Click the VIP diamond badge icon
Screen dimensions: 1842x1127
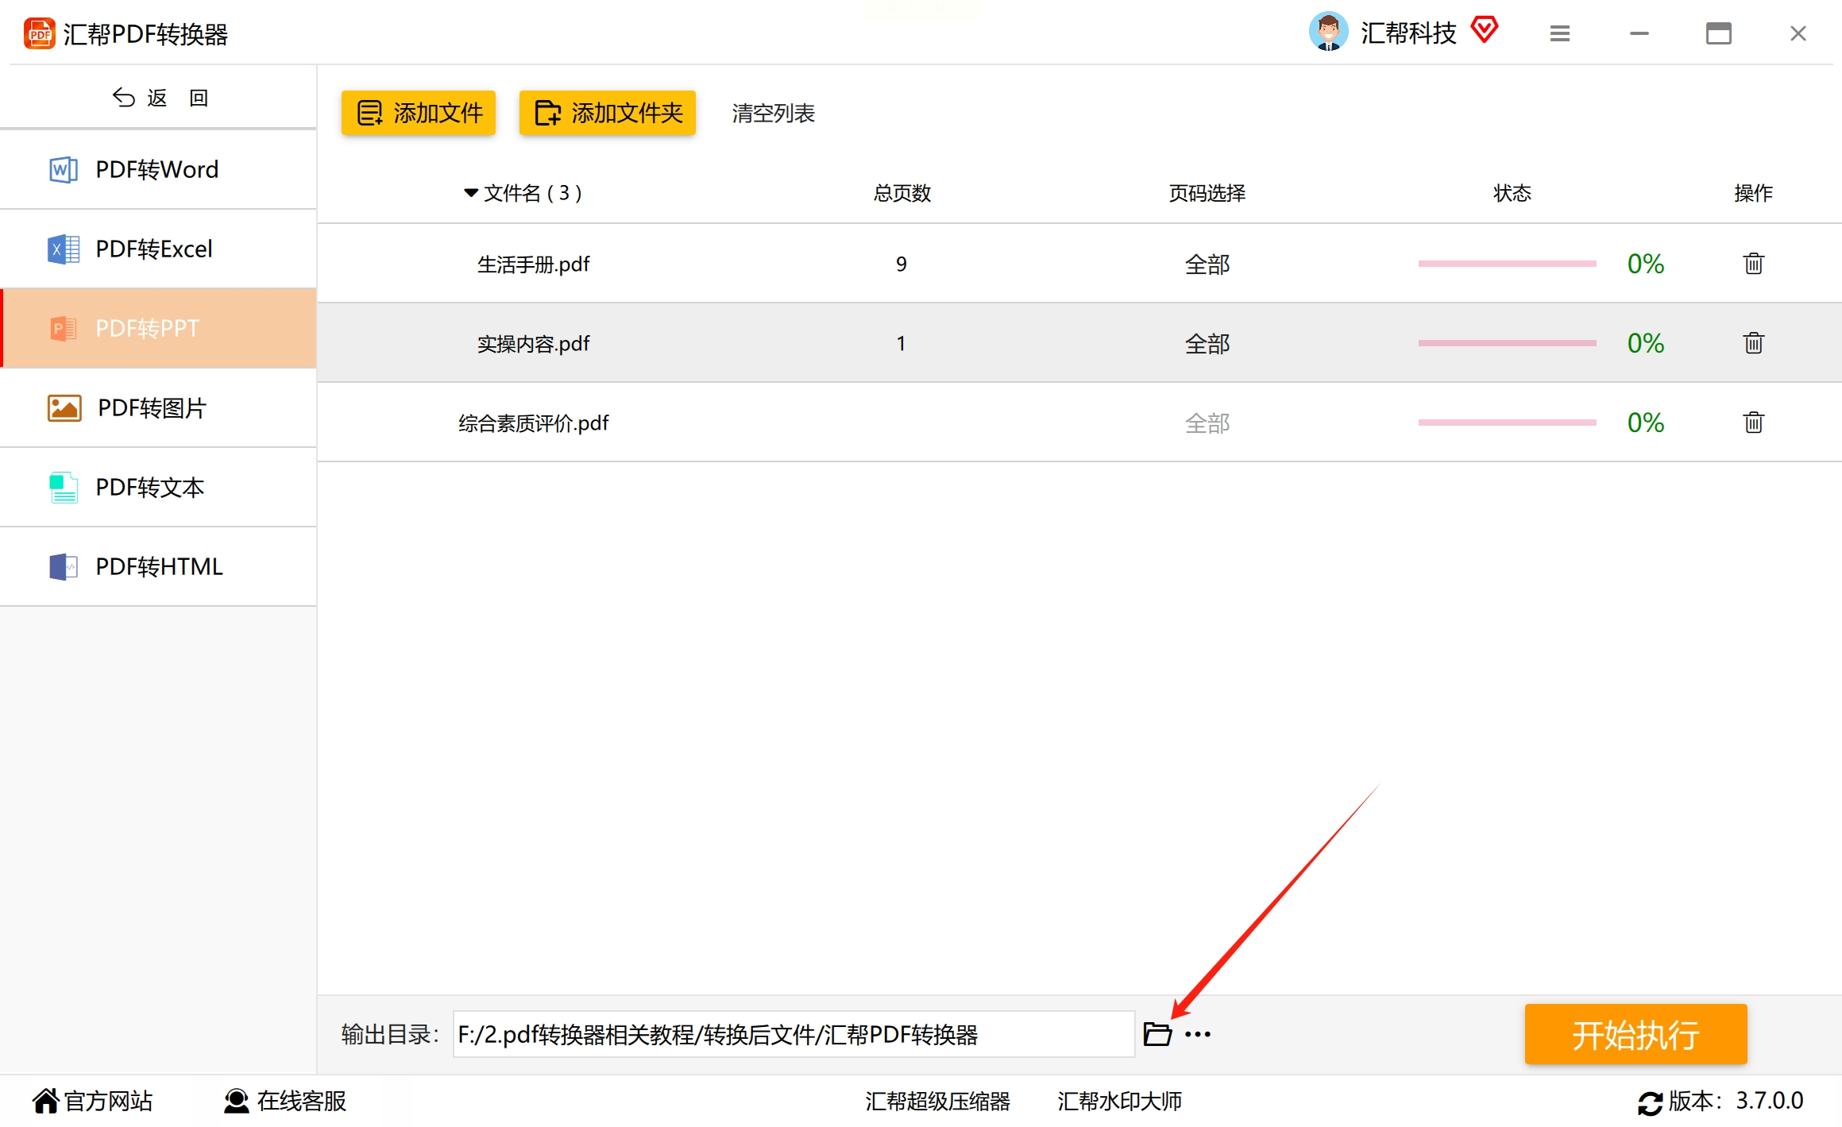click(1484, 31)
